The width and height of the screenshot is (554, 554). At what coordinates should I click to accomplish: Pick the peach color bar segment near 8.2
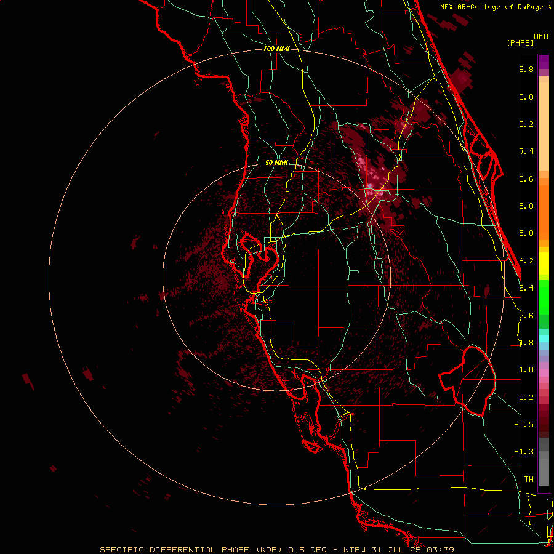(x=544, y=126)
